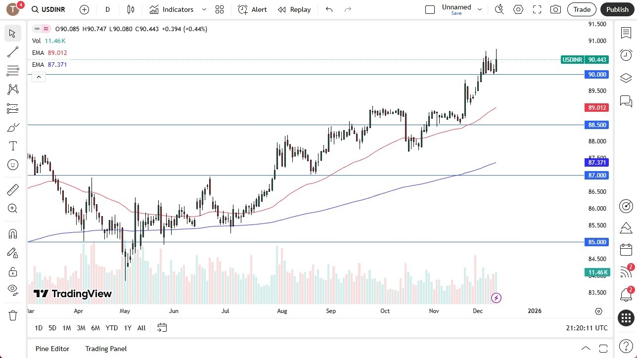Viewport: 637px width, 358px height.
Task: Open the XABCD Pattern tool
Action: pos(12,89)
